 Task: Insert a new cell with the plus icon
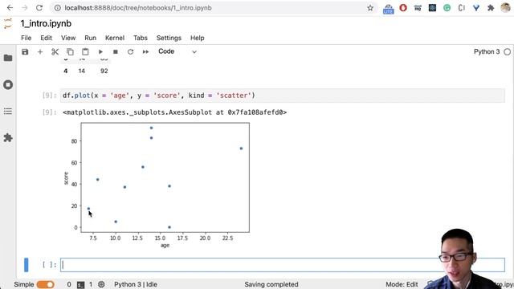[40, 51]
